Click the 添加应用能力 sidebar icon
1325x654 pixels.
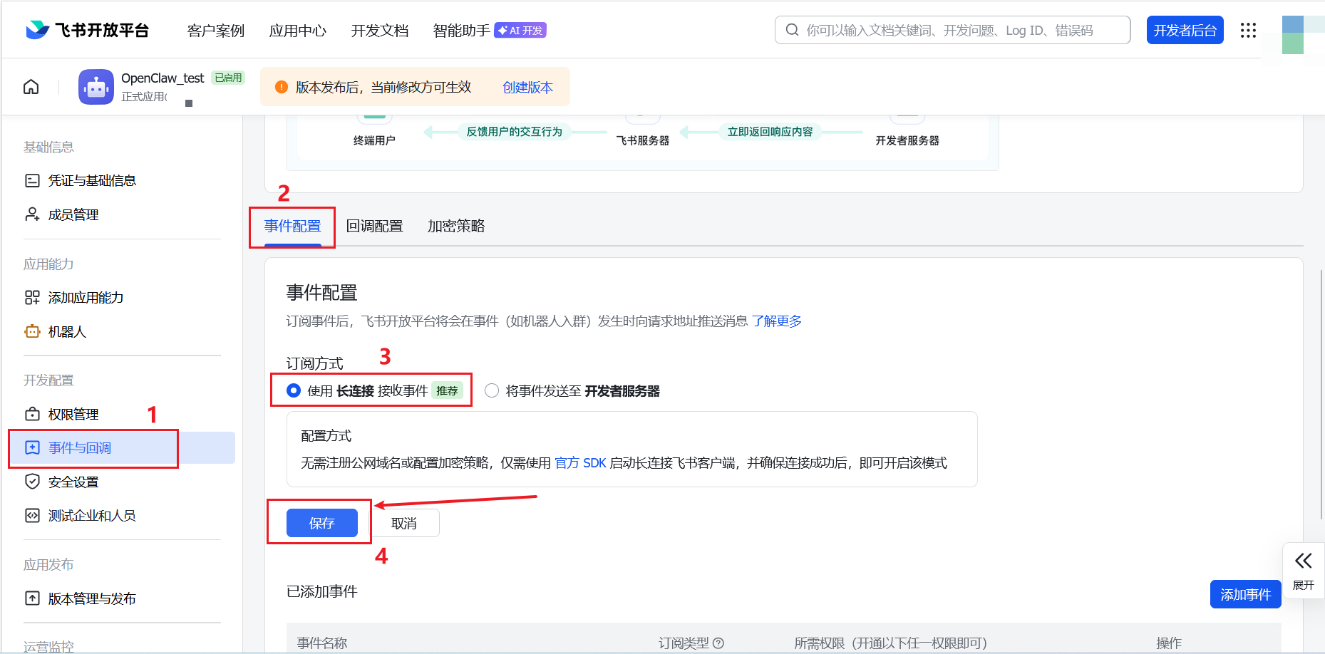(32, 297)
